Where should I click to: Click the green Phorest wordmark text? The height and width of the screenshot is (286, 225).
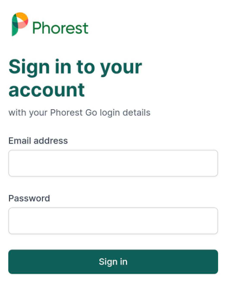(x=60, y=28)
